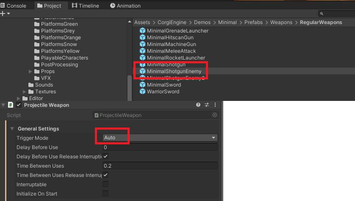Click the folder tree scrollbar thumb

click(130, 88)
